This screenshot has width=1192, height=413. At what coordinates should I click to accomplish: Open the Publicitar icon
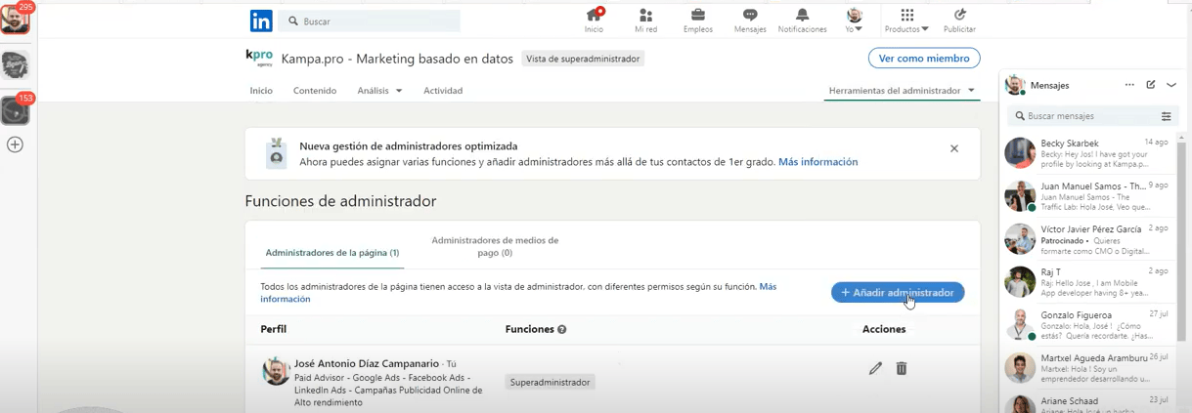pos(959,20)
